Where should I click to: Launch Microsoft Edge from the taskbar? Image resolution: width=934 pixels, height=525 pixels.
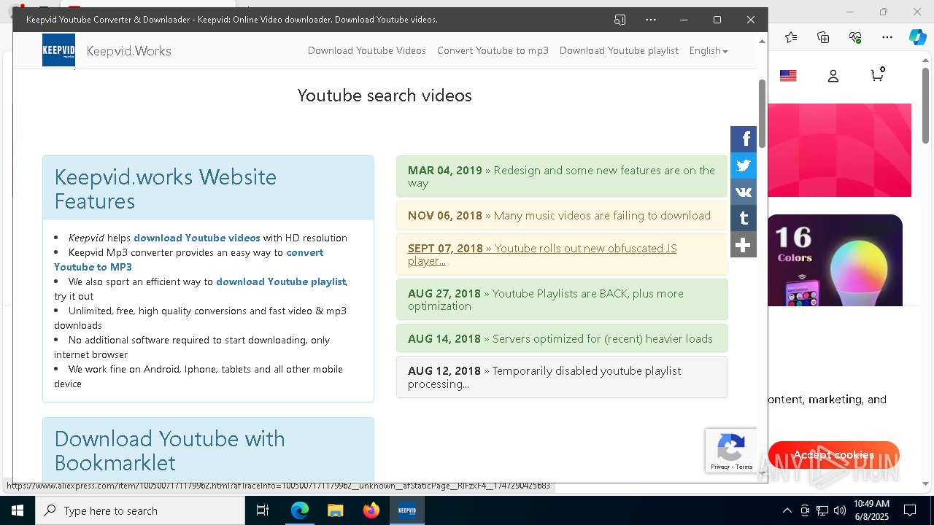click(300, 510)
